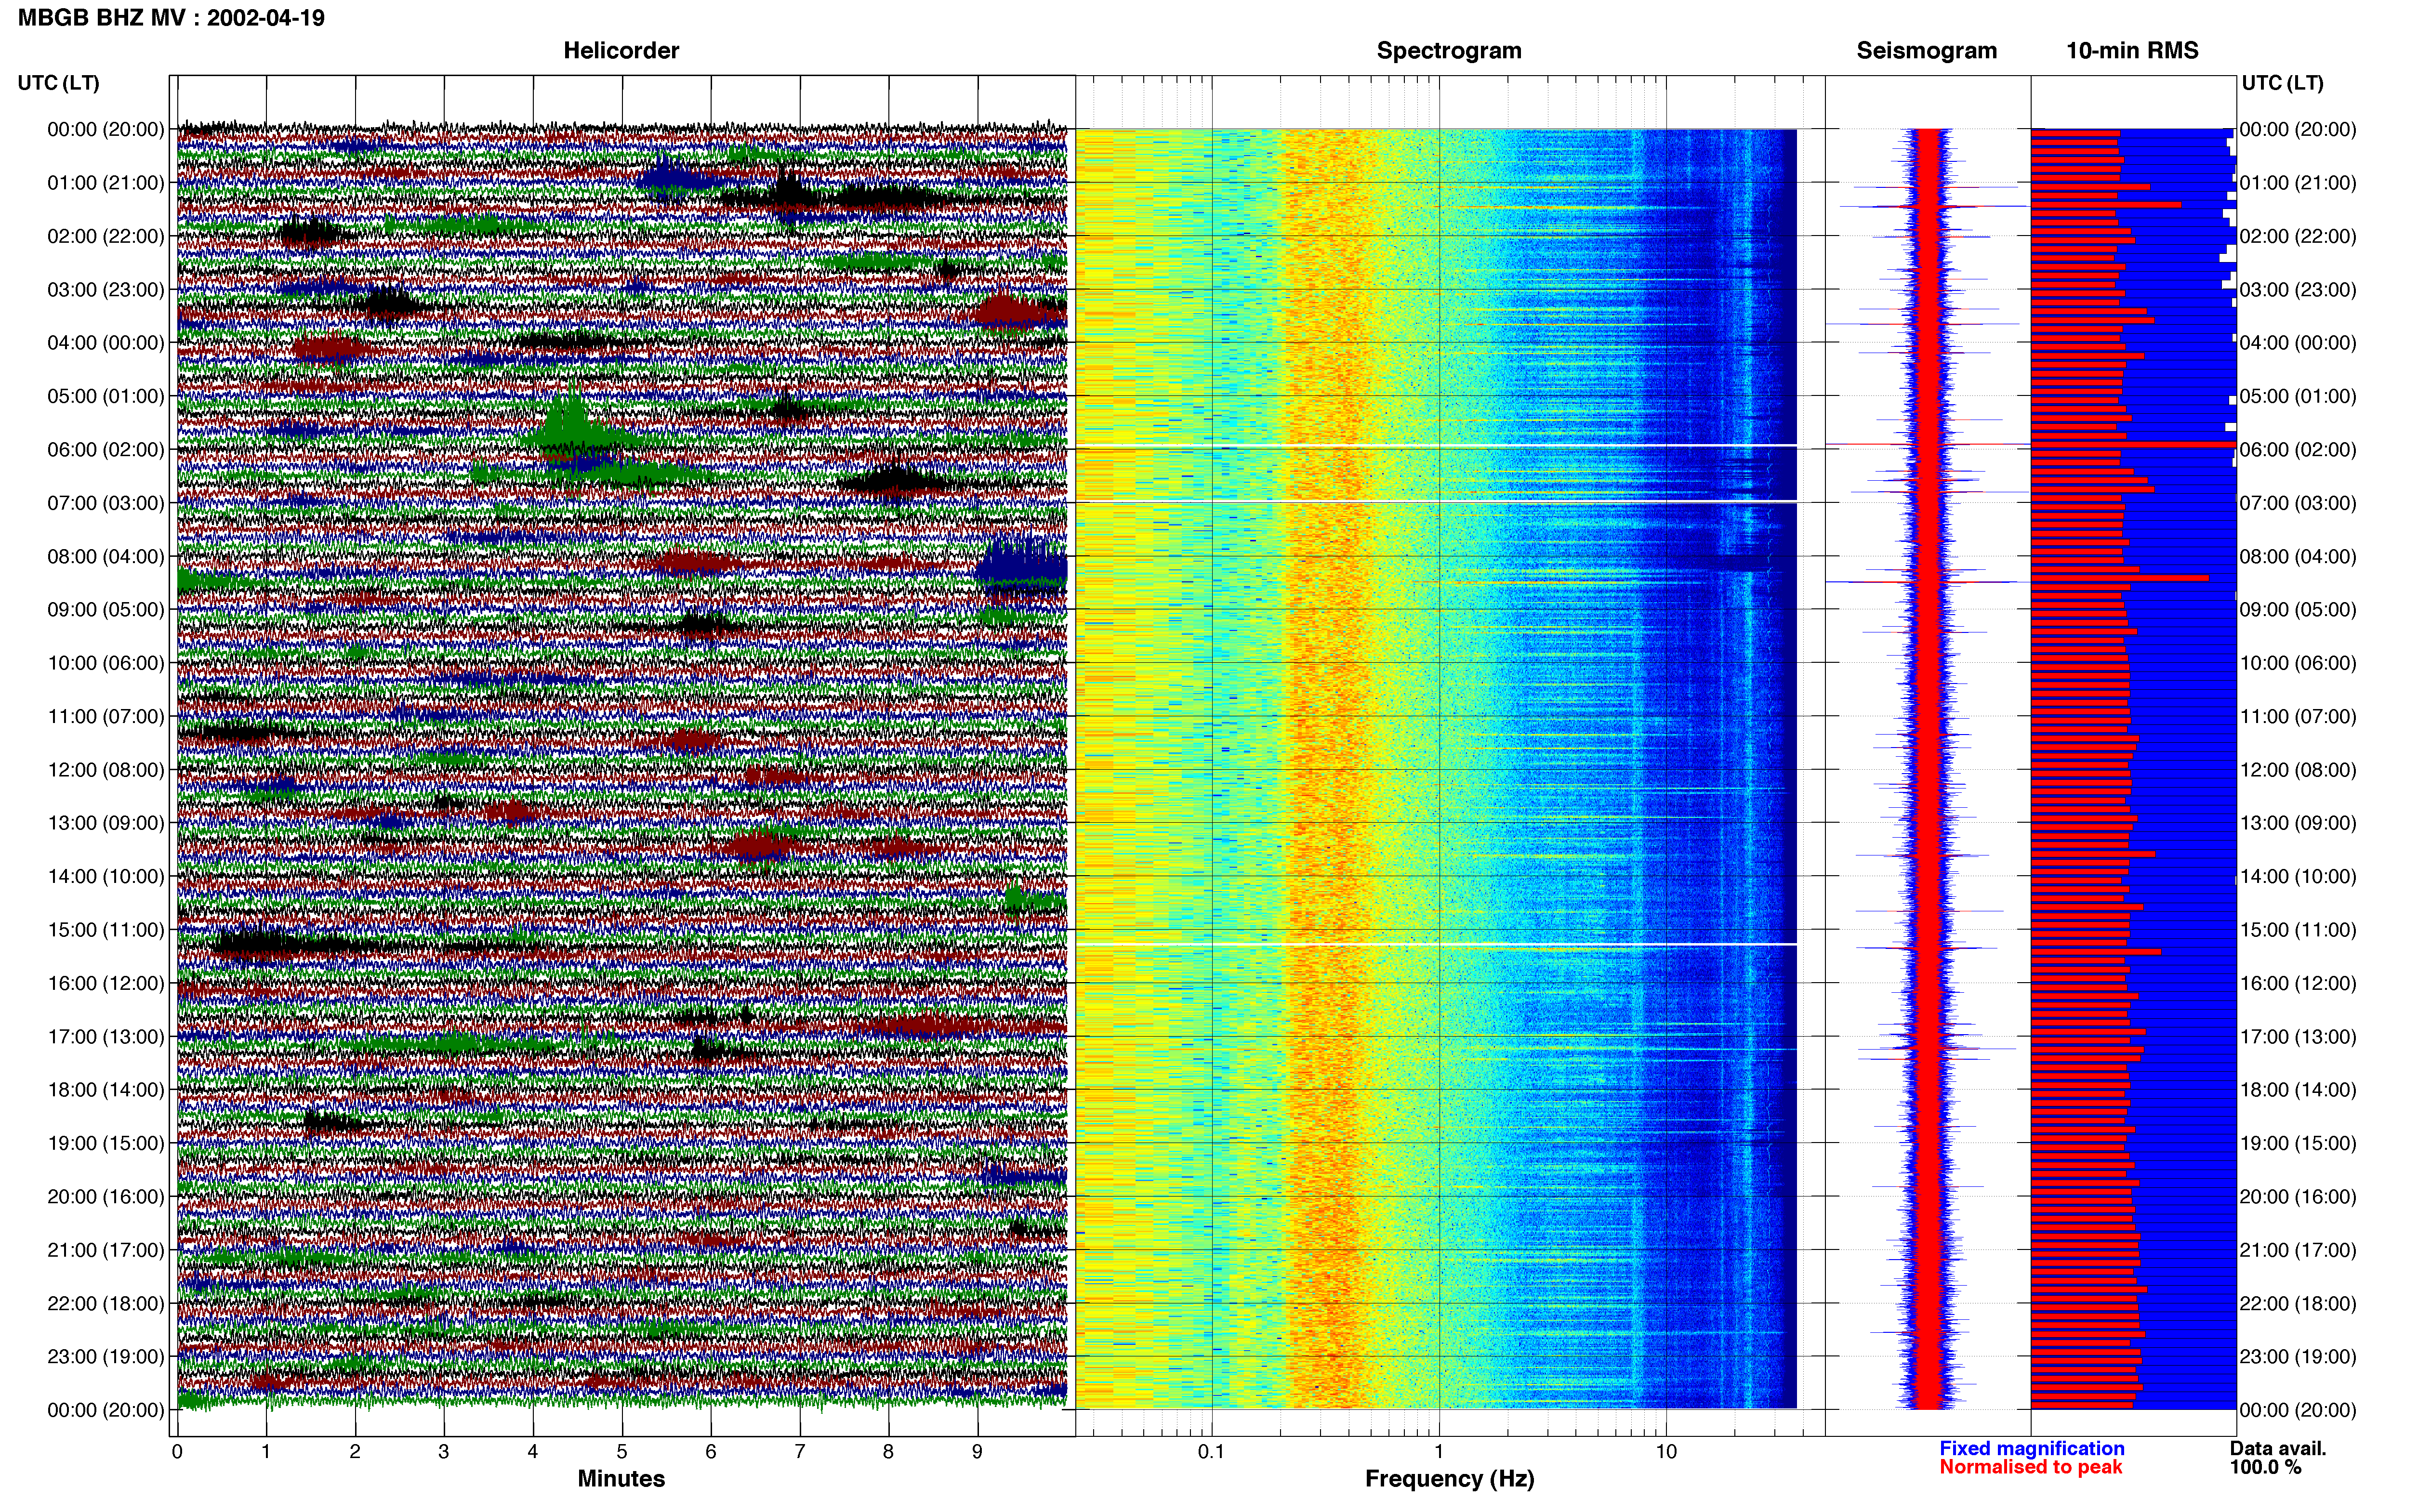
Task: Click the right '20:00 (16:00)' time label
Action: click(2298, 1197)
